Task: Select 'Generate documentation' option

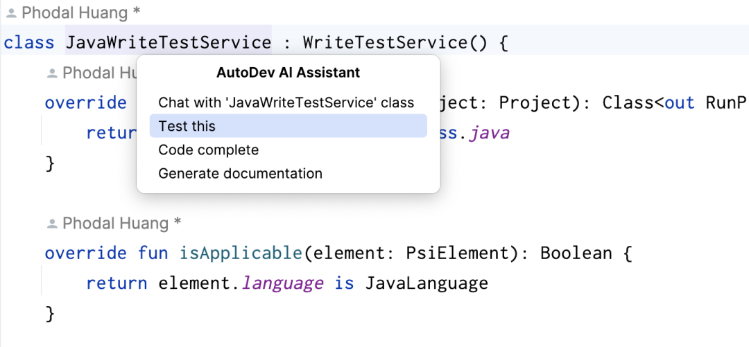Action: 240,173
